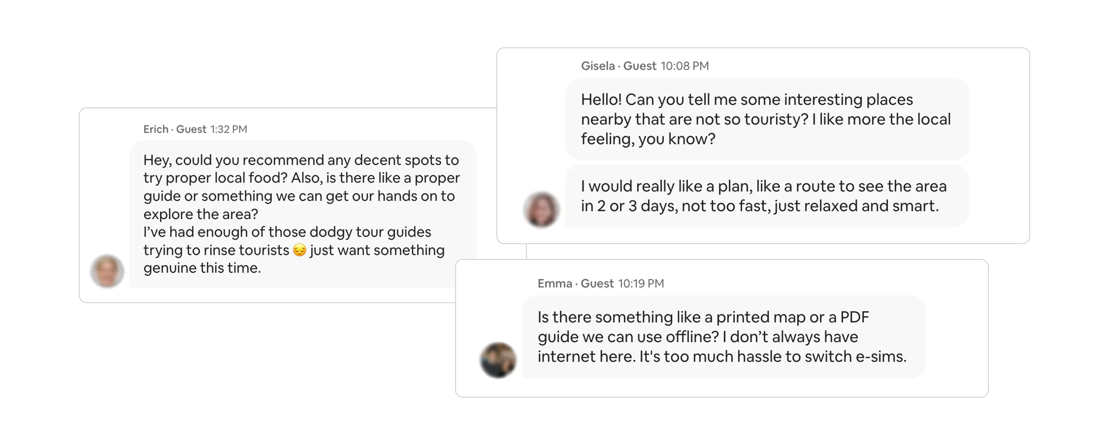This screenshot has height=445, width=1109.
Task: Select Emma's message about an offline PDF guide
Action: 722,337
